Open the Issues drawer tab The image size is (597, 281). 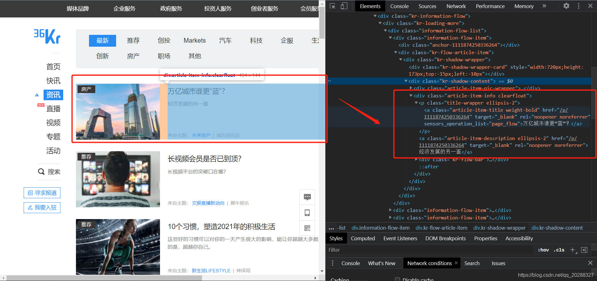[498, 263]
